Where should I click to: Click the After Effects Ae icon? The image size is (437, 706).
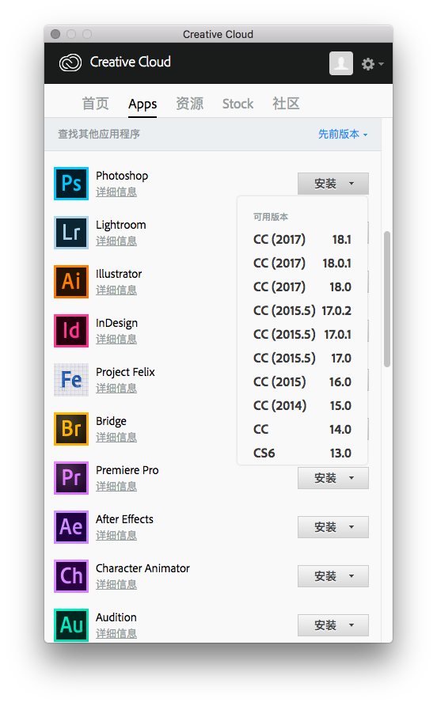71,527
